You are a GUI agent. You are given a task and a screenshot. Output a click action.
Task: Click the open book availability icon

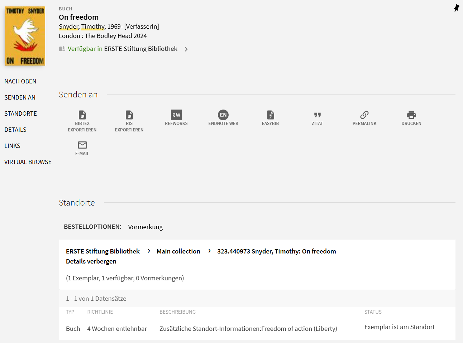(x=62, y=49)
